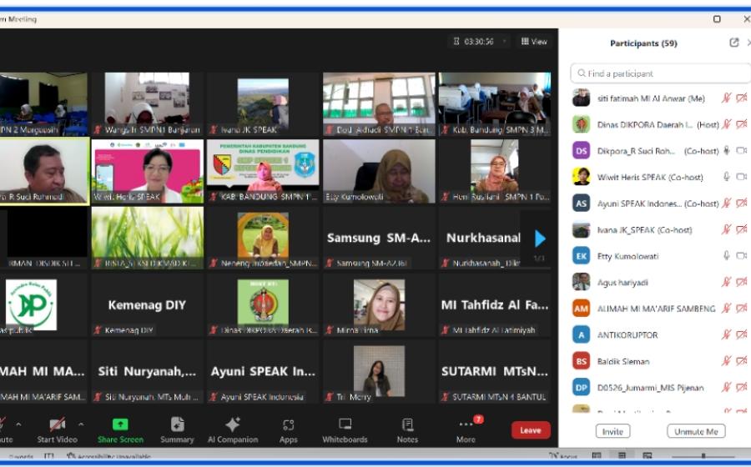Open Whiteboards from the toolbar
The width and height of the screenshot is (751, 467).
pyautogui.click(x=345, y=424)
